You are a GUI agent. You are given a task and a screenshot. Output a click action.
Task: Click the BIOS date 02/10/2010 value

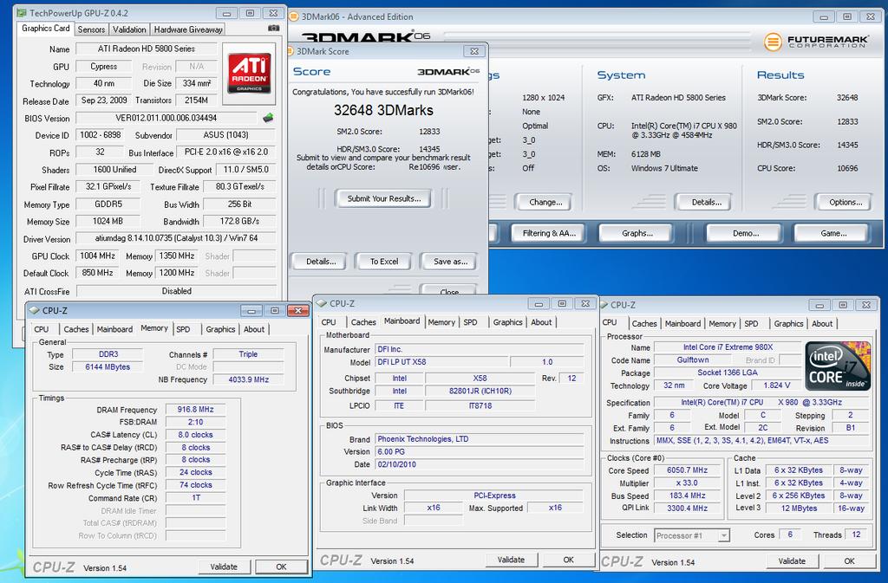(480, 464)
